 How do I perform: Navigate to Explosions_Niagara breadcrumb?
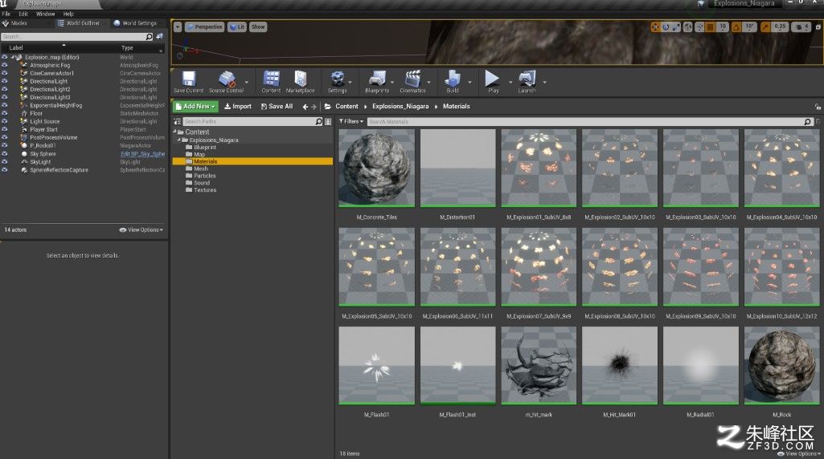pyautogui.click(x=400, y=107)
